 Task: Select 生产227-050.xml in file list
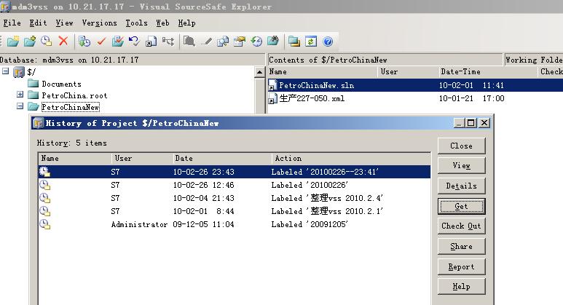(415, 98)
